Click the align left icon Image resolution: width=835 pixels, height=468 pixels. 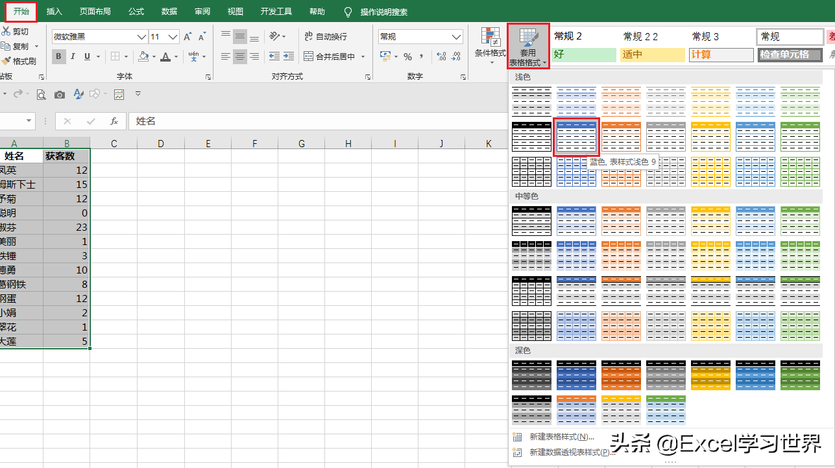click(x=226, y=56)
